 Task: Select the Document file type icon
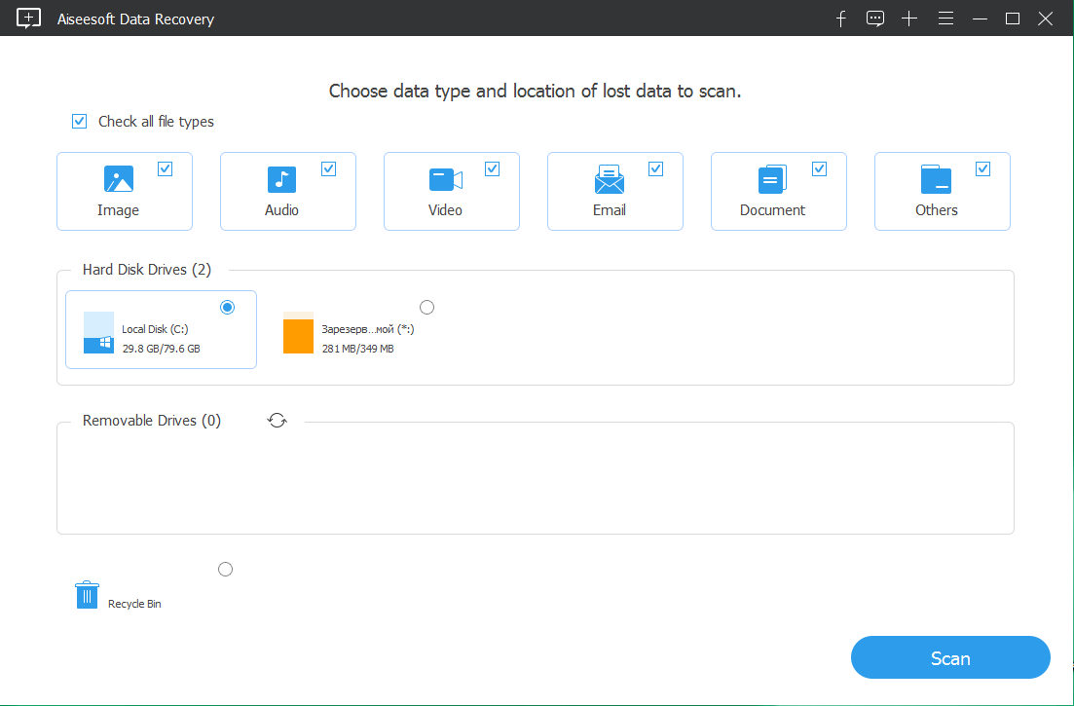point(771,179)
